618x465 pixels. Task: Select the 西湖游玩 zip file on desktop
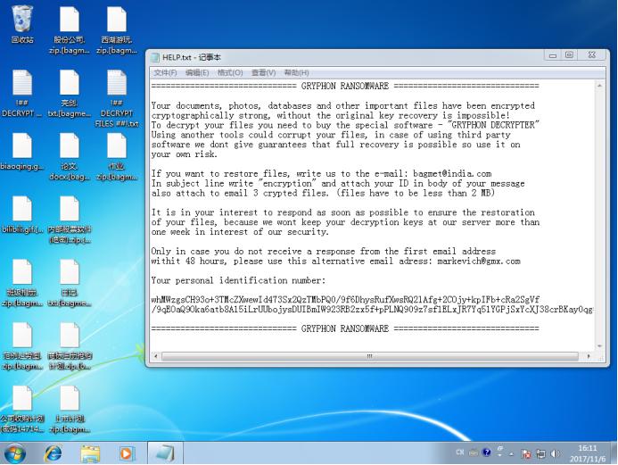pyautogui.click(x=117, y=30)
